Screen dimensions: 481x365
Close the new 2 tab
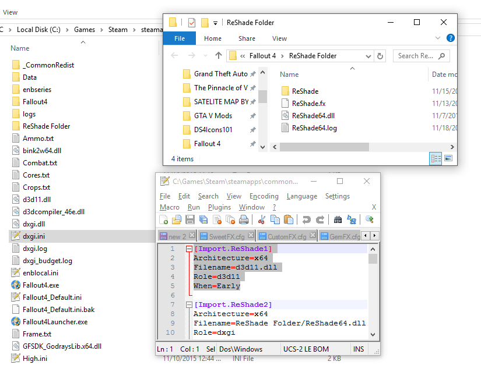click(192, 235)
